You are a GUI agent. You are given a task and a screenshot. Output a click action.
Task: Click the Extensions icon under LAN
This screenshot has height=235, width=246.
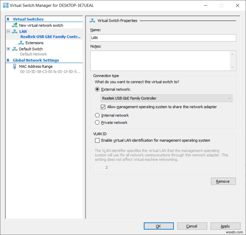point(21,43)
